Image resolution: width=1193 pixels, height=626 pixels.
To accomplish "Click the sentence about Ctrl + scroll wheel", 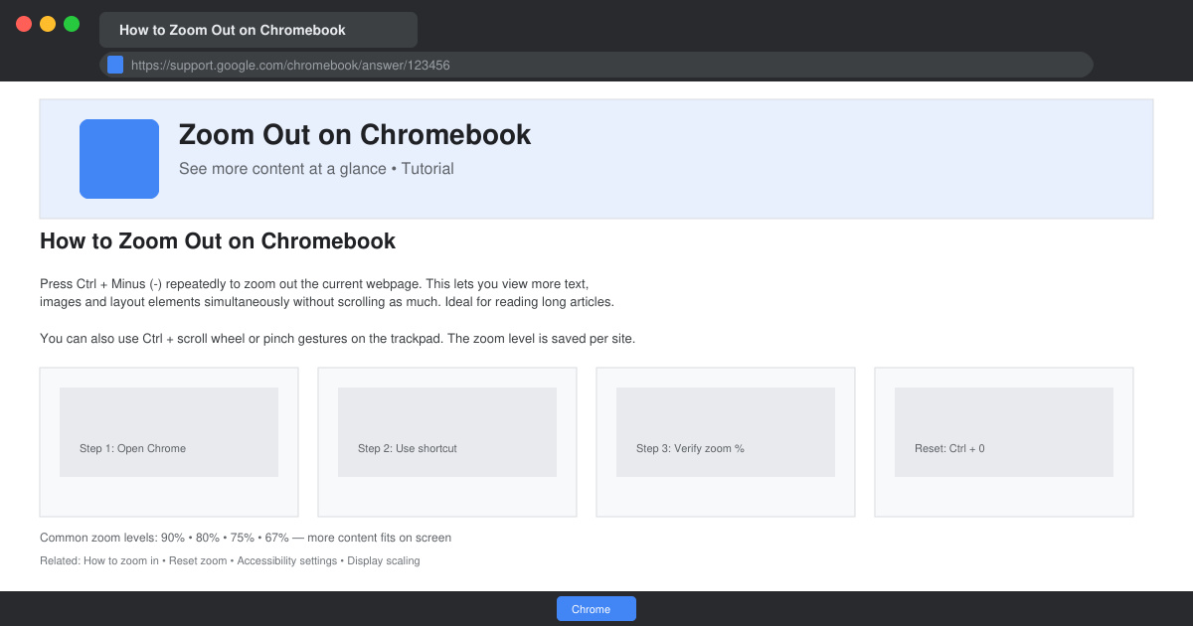I will 337,339.
